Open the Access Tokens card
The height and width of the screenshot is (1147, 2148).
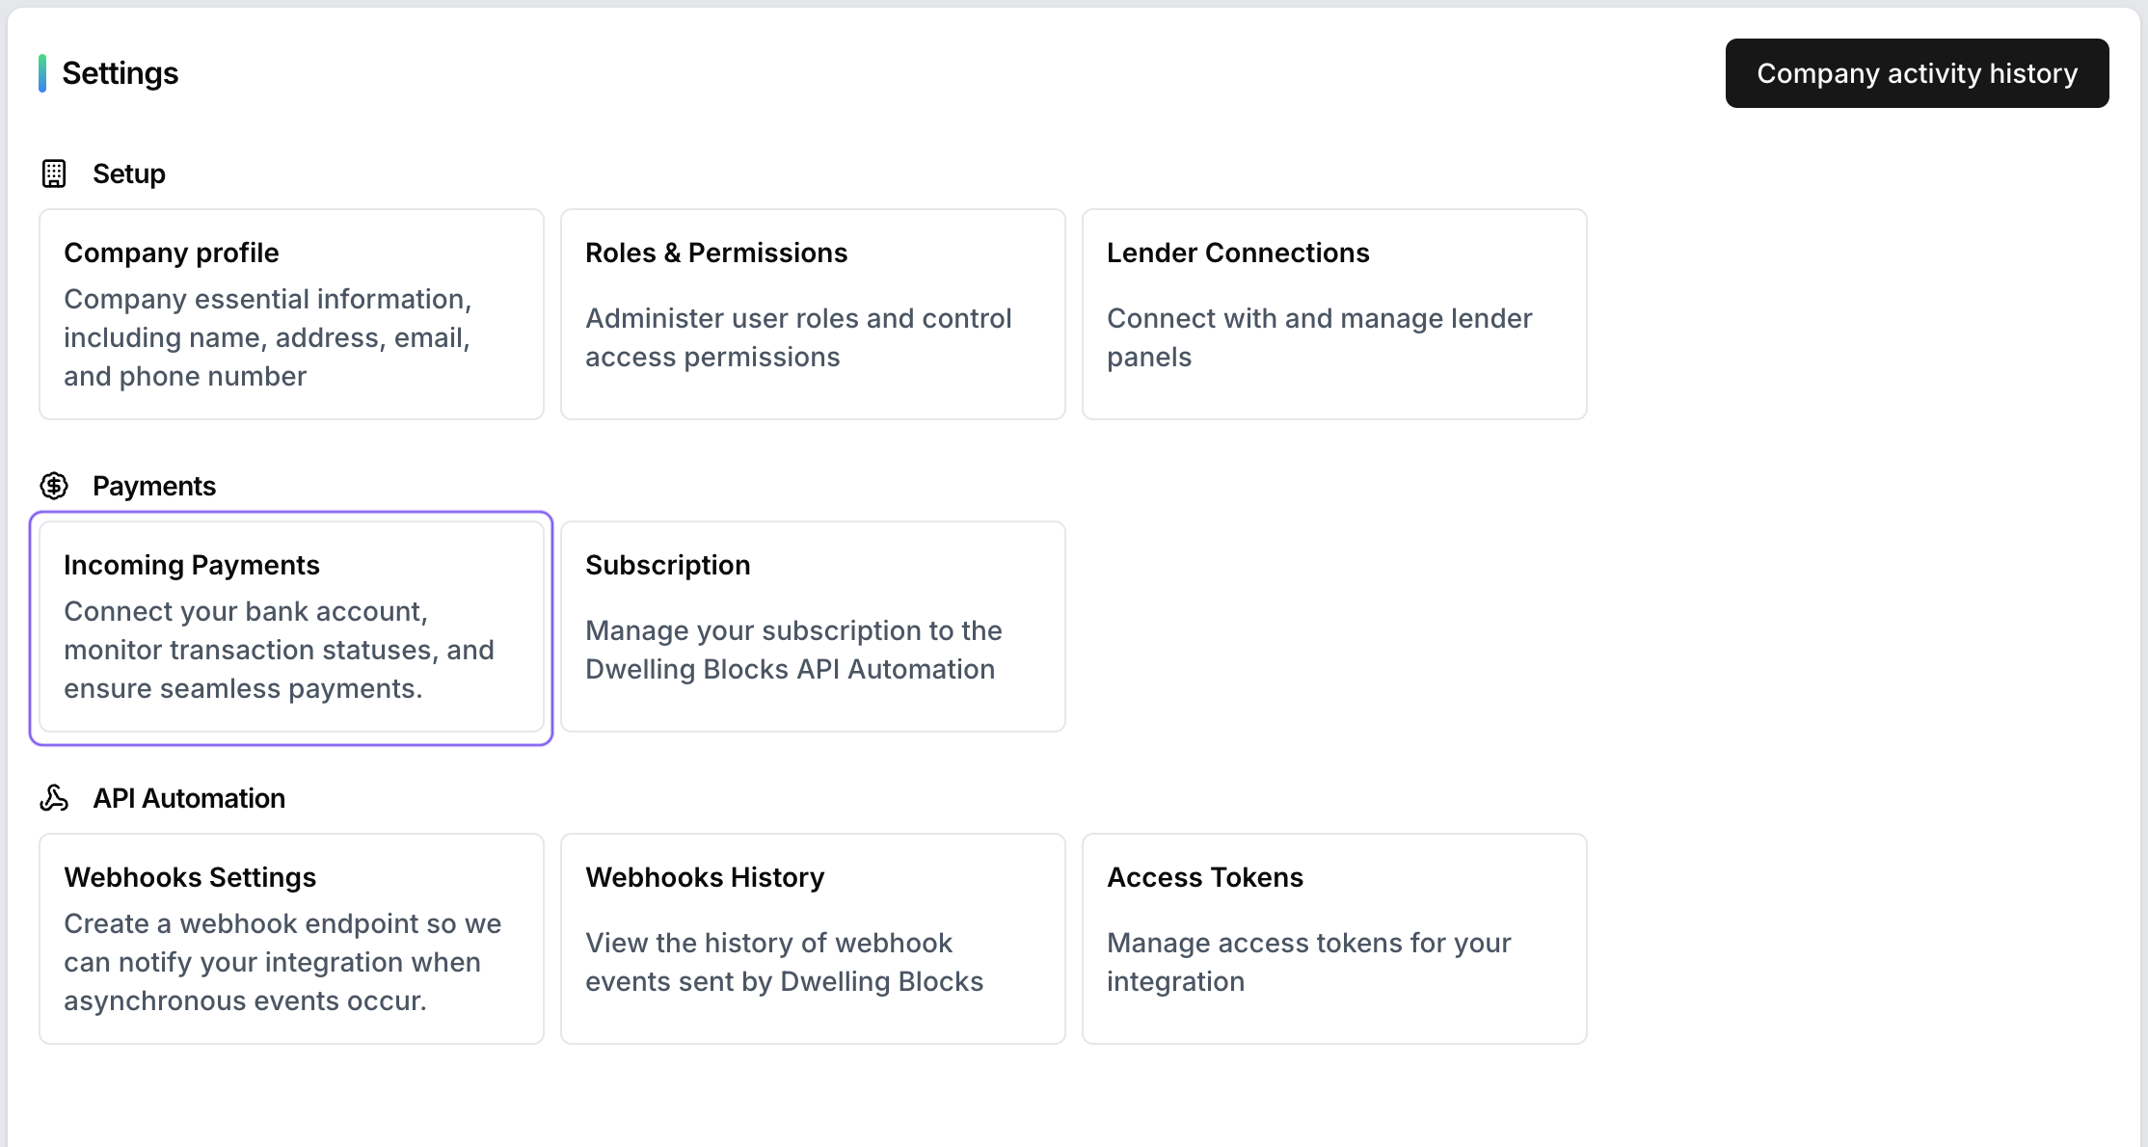[x=1334, y=939]
